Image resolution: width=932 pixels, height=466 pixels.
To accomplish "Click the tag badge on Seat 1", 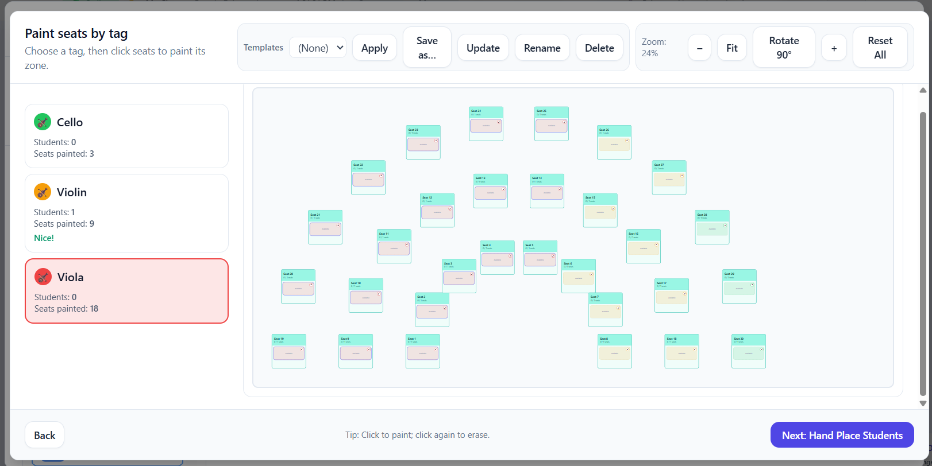I will [436, 349].
